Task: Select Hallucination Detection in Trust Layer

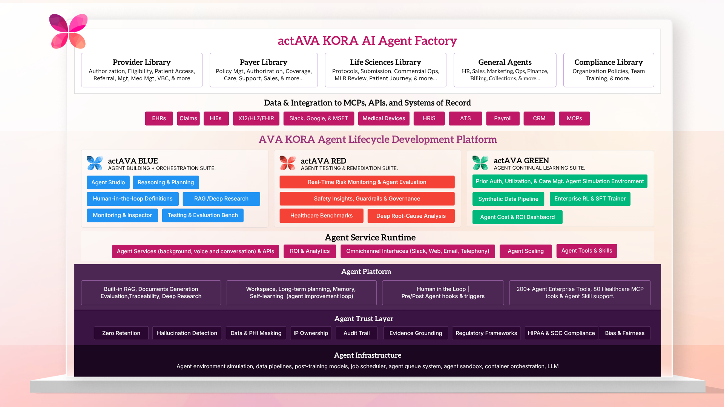Action: point(187,333)
